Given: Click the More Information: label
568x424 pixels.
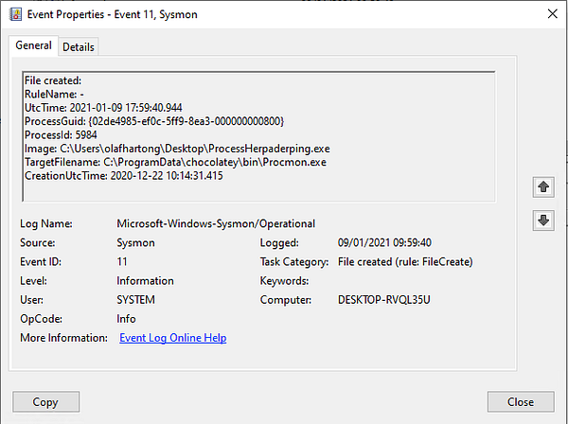Looking at the screenshot, I should pyautogui.click(x=63, y=338).
